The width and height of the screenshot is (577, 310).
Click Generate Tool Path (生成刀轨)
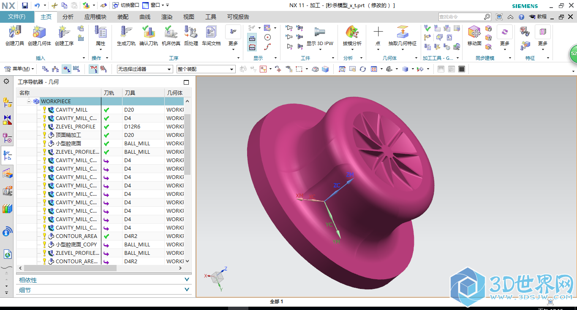click(126, 35)
